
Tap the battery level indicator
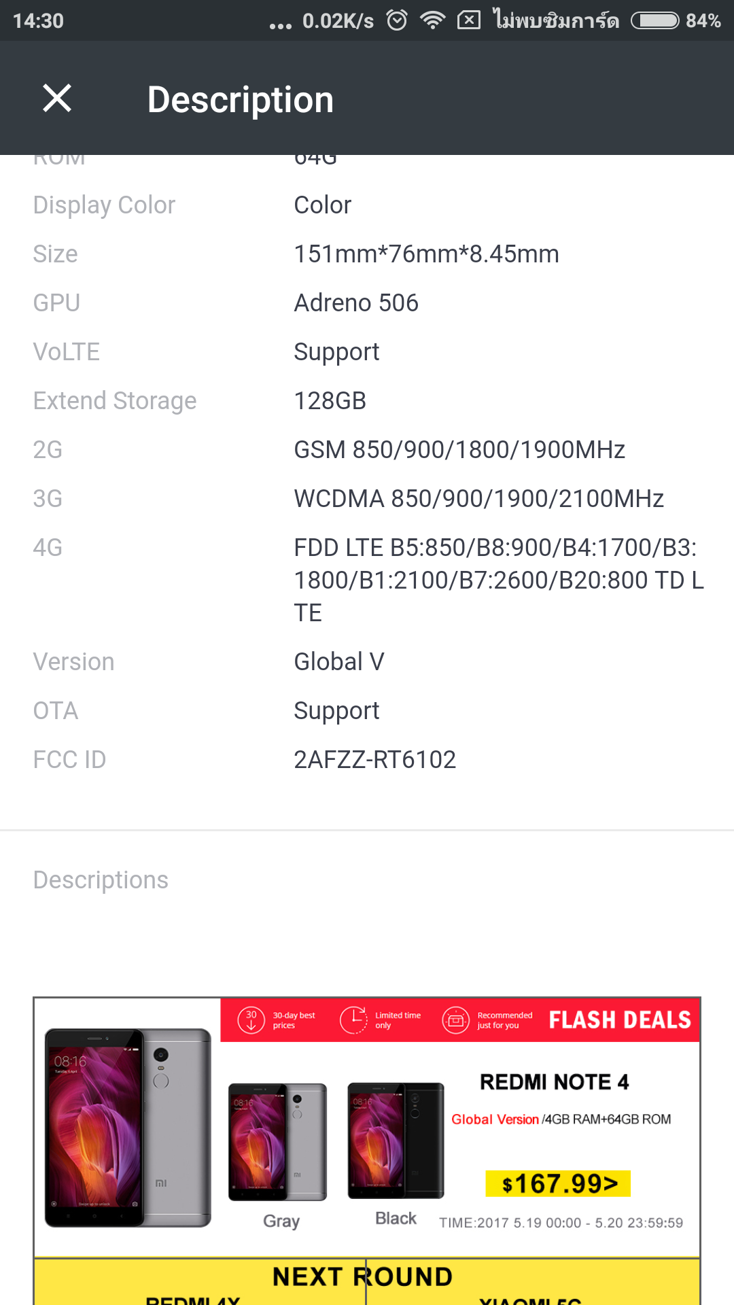(654, 20)
